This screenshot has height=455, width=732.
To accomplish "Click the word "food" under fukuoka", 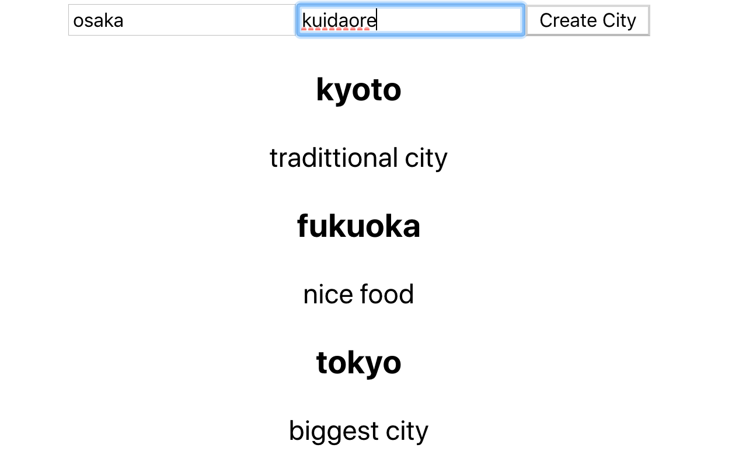I will point(387,295).
